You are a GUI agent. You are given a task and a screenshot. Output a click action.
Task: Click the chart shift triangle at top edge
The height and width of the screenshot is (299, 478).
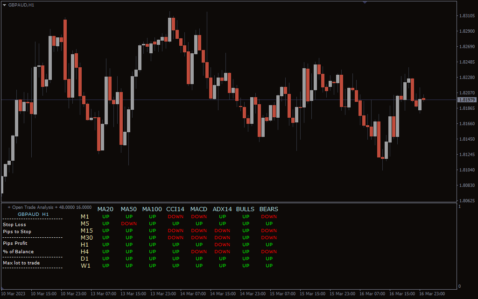[x=365, y=2]
